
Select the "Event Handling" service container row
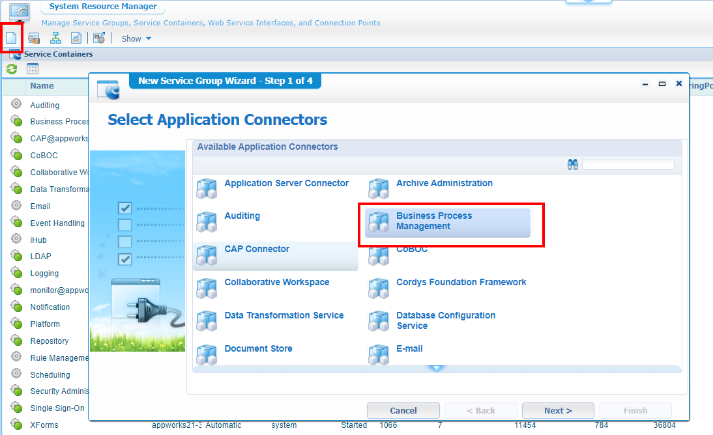57,223
